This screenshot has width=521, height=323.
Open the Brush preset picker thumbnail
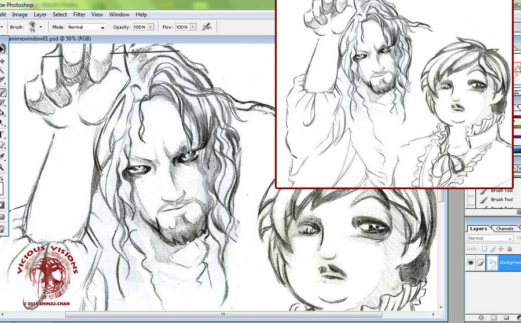tap(32, 27)
